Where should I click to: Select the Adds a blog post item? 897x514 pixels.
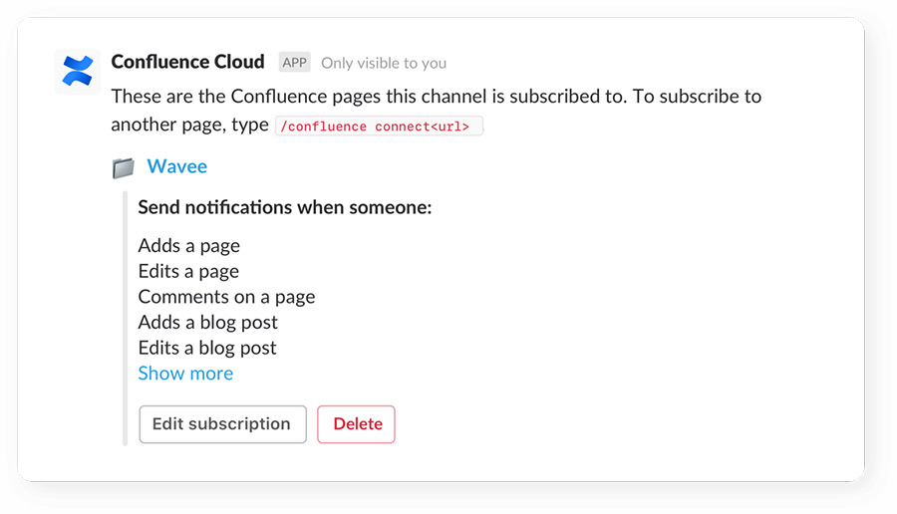[207, 323]
